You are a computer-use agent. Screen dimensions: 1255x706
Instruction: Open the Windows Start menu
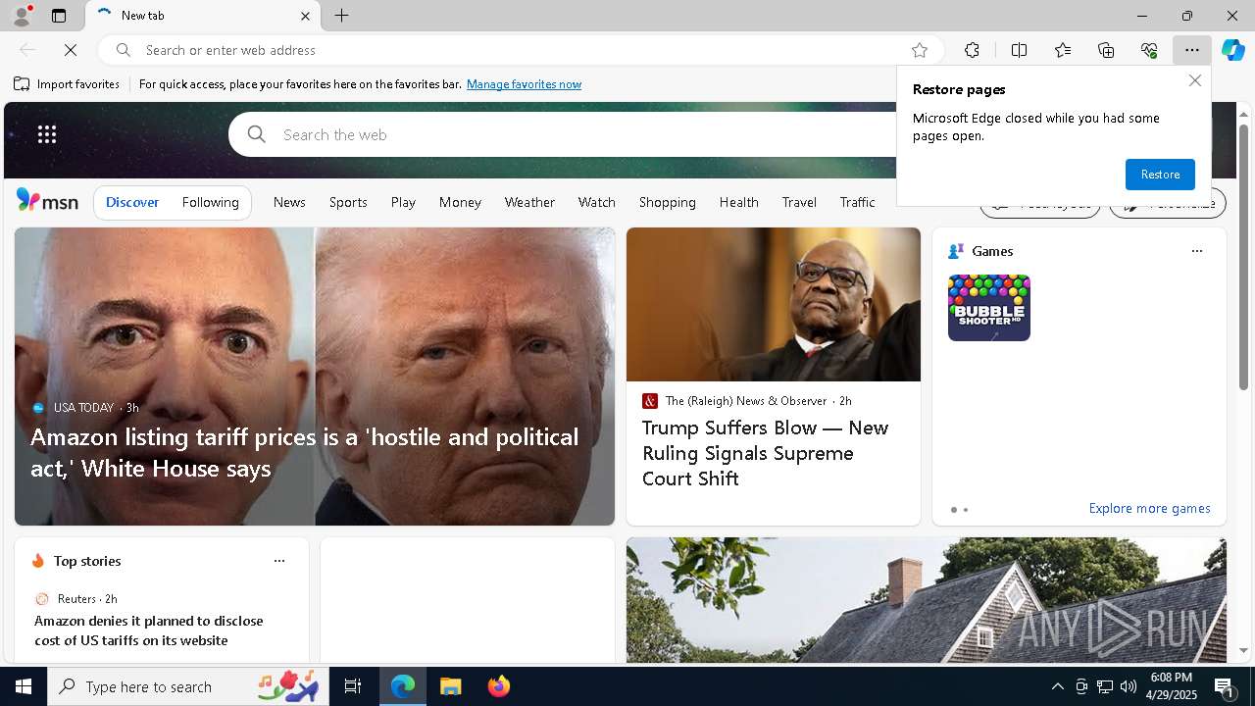tap(24, 686)
